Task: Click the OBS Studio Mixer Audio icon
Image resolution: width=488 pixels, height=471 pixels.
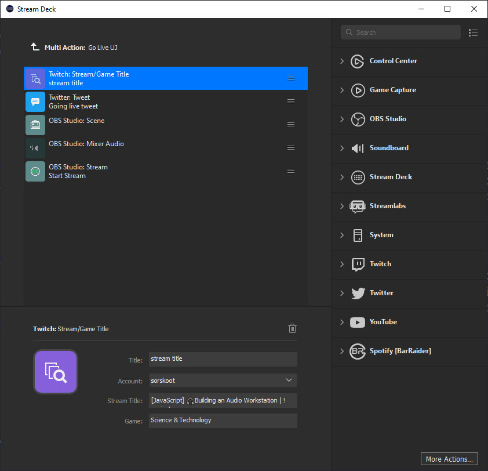Action: [x=35, y=148]
